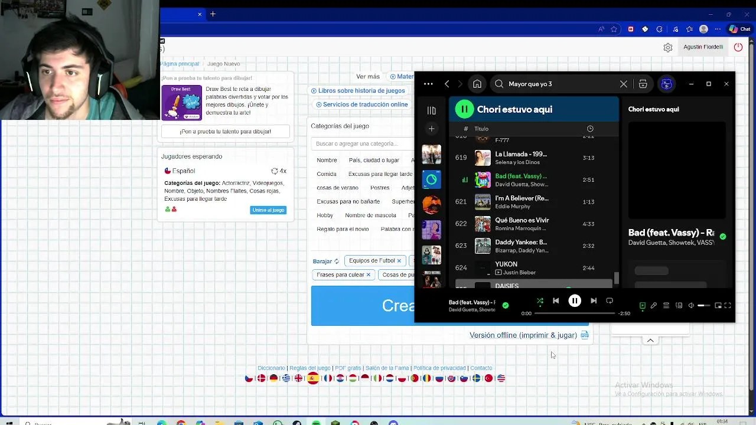Go back in Spotify navigation

pos(447,84)
